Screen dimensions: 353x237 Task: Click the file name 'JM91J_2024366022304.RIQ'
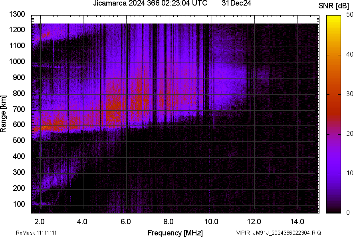[x=287, y=233]
